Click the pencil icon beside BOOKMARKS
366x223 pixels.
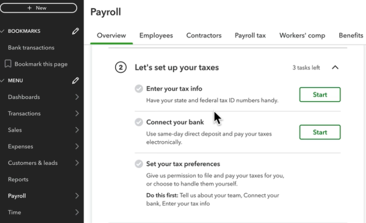(x=75, y=31)
